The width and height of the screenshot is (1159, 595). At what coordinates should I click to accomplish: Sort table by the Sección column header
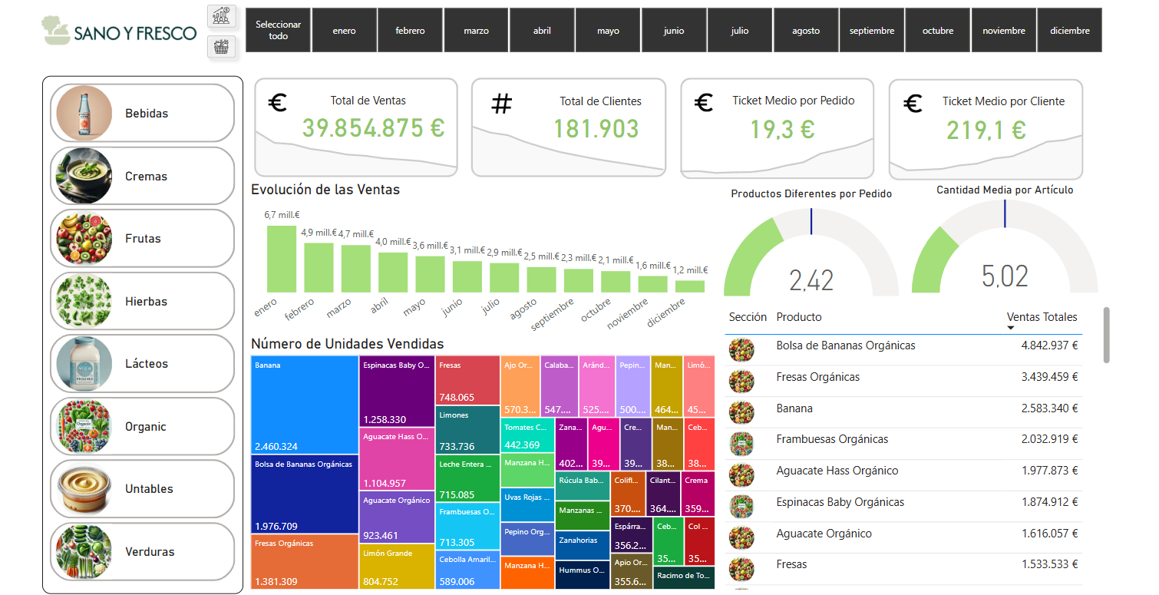click(747, 317)
